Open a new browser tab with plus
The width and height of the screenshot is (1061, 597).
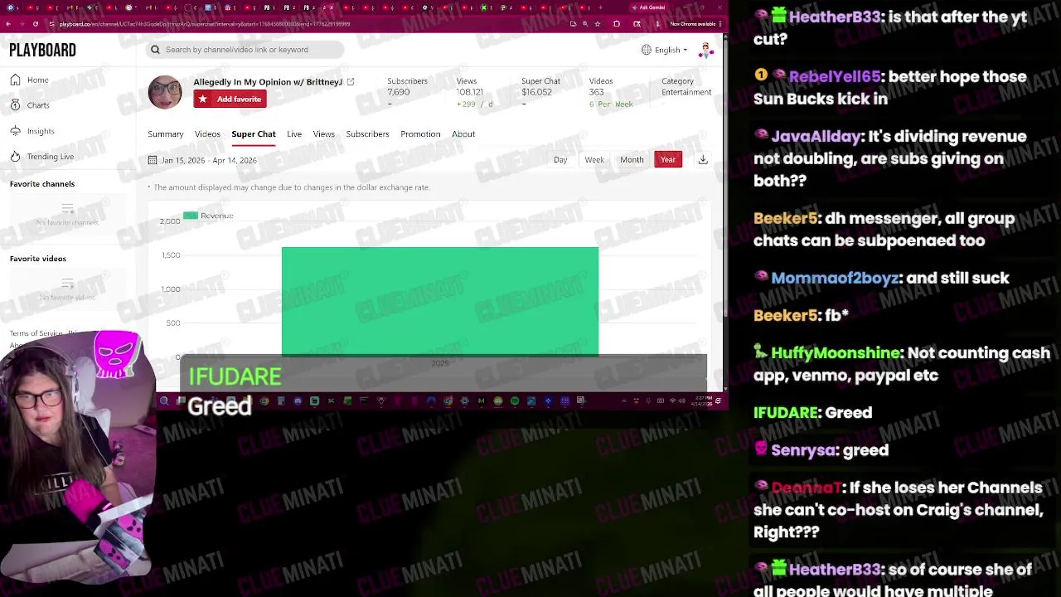[x=601, y=7]
